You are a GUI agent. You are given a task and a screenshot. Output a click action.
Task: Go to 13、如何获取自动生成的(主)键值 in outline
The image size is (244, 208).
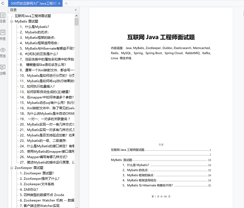pos(45,92)
